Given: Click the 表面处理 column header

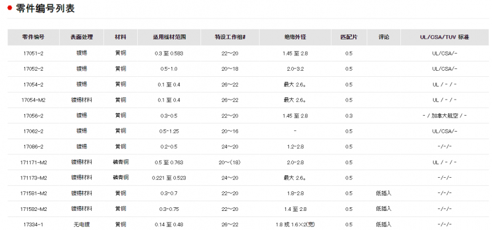Looking at the screenshot, I should pos(82,37).
